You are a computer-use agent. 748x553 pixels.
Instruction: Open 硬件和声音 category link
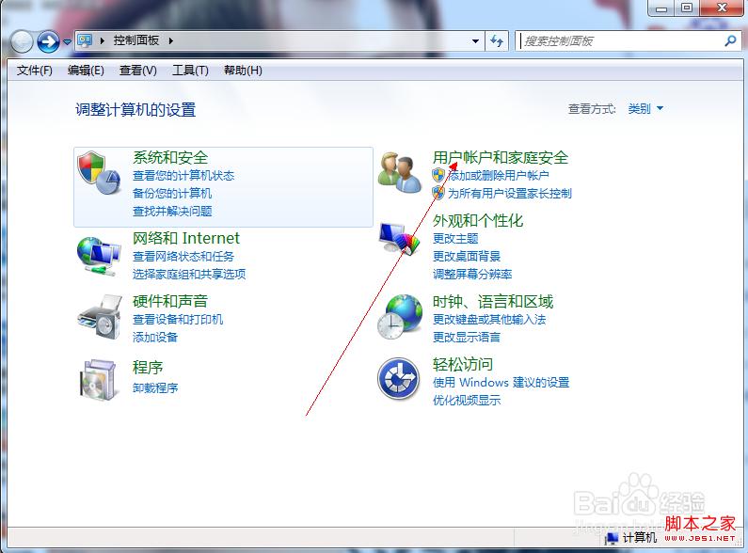pyautogui.click(x=170, y=301)
